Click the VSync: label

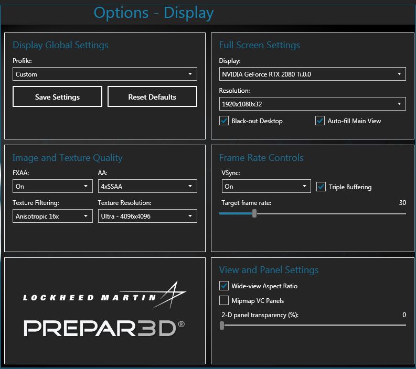230,173
